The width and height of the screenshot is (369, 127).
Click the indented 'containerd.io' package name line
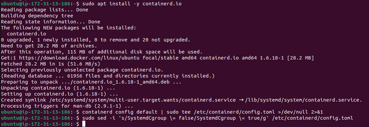click(26, 34)
